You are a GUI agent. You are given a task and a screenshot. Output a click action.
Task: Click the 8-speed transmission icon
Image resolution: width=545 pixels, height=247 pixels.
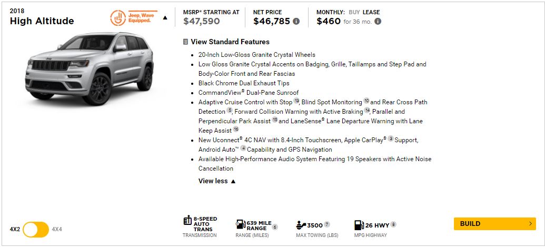(x=187, y=221)
